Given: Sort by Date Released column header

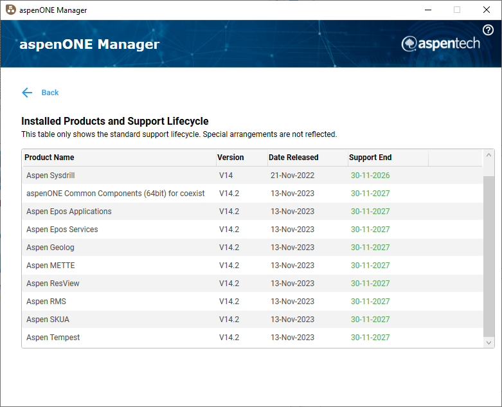Looking at the screenshot, I should [x=308, y=158].
